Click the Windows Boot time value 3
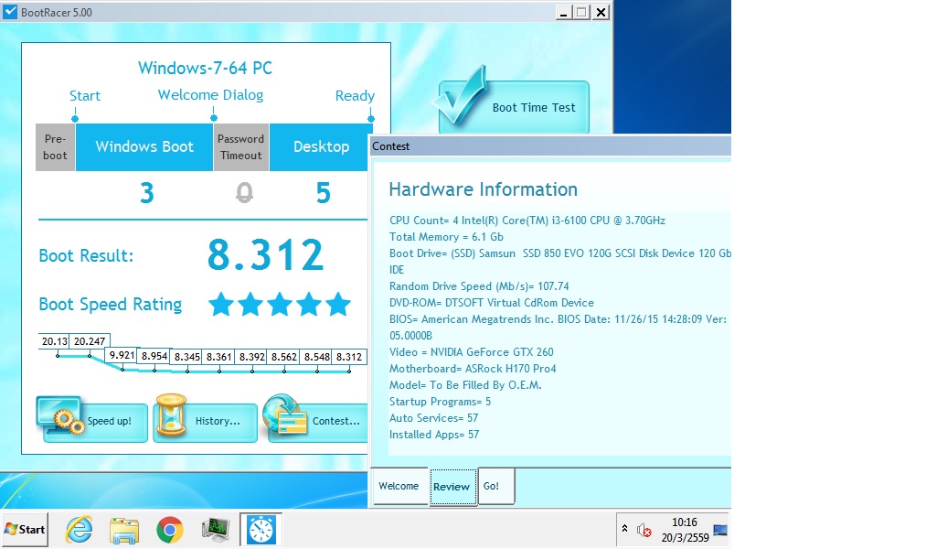This screenshot has height=549, width=947. 147,193
